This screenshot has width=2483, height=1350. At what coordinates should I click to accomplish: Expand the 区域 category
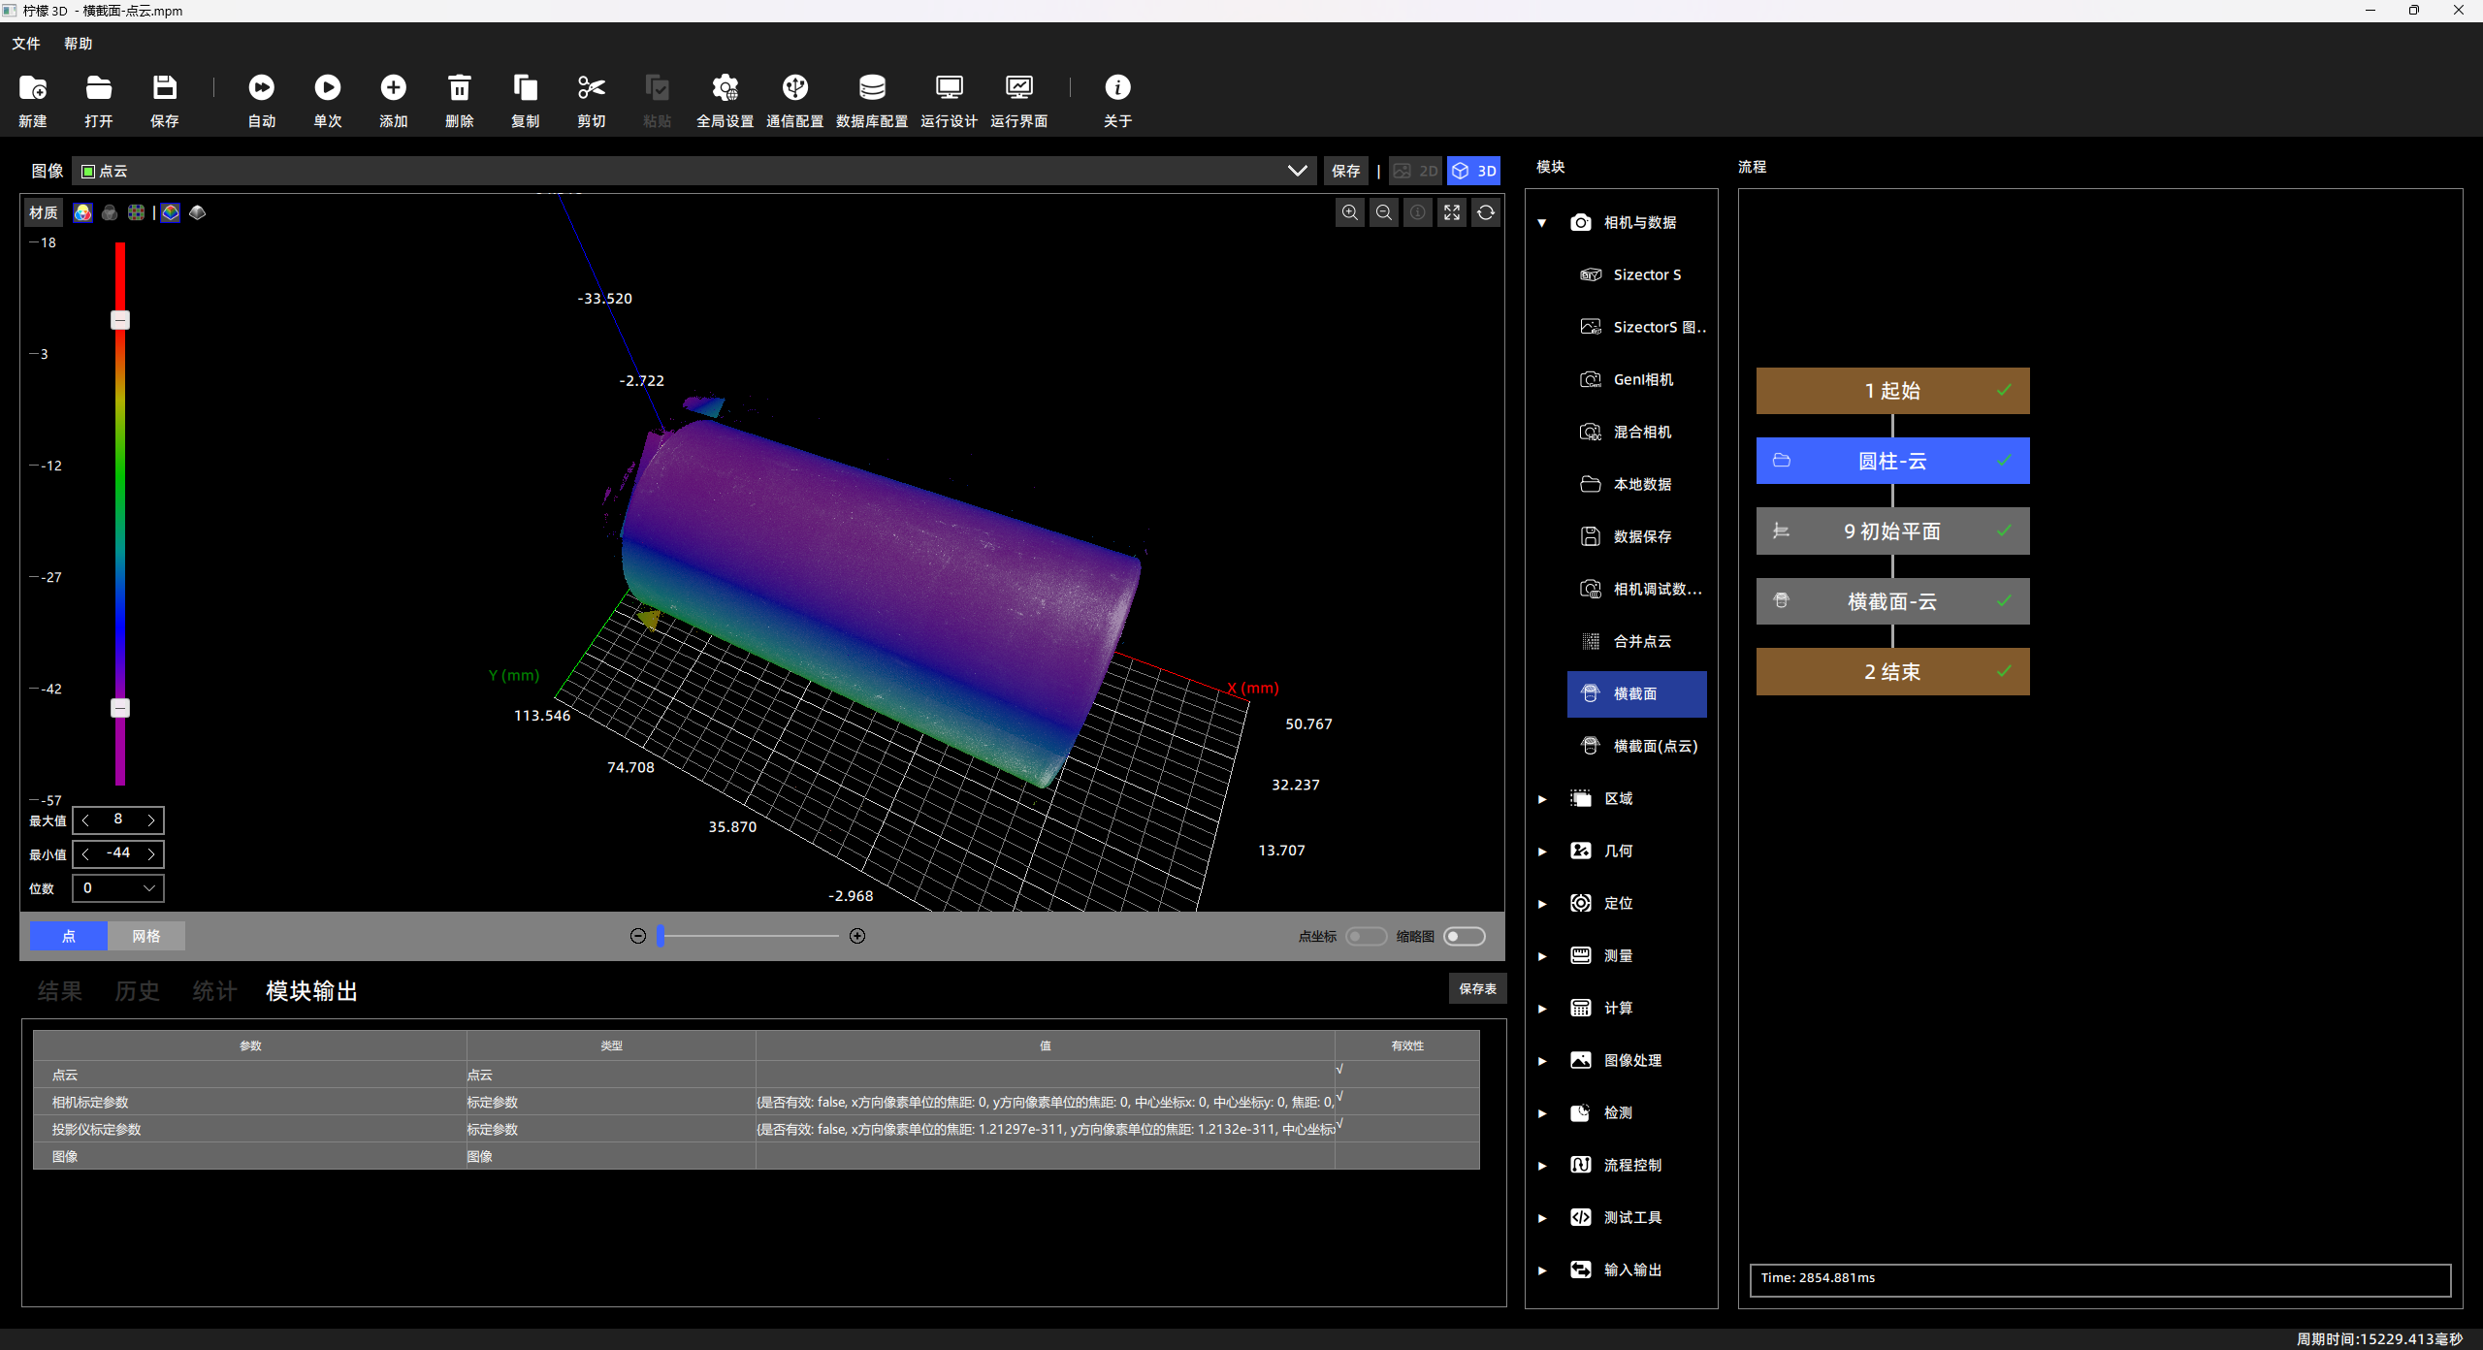pos(1542,799)
